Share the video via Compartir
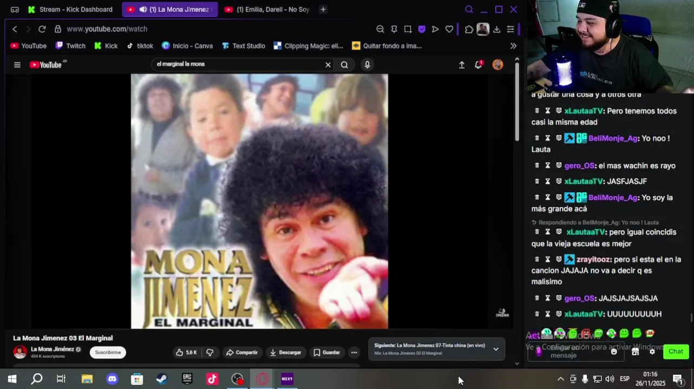 (242, 352)
